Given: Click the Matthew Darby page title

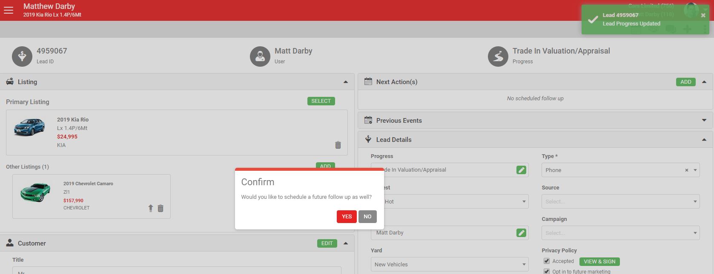Looking at the screenshot, I should [49, 6].
